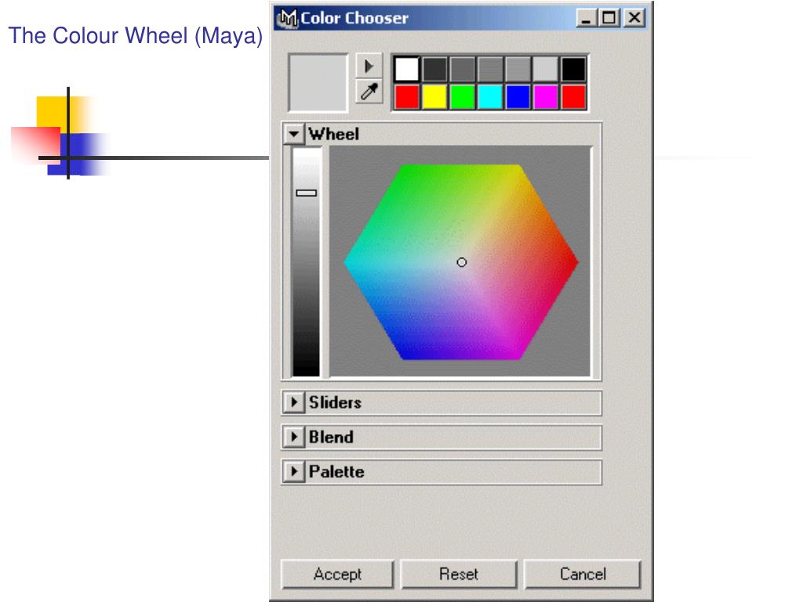Select the eyedropper color picker tool
Screen dimensions: 803x602
click(x=369, y=92)
